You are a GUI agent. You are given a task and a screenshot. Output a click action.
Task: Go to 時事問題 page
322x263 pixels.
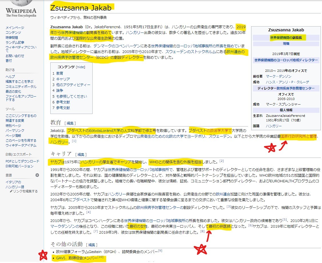coord(12,38)
